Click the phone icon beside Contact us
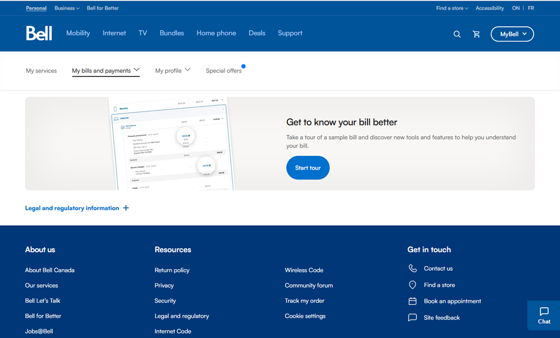Screen dimensions: 560x338 point(412,268)
